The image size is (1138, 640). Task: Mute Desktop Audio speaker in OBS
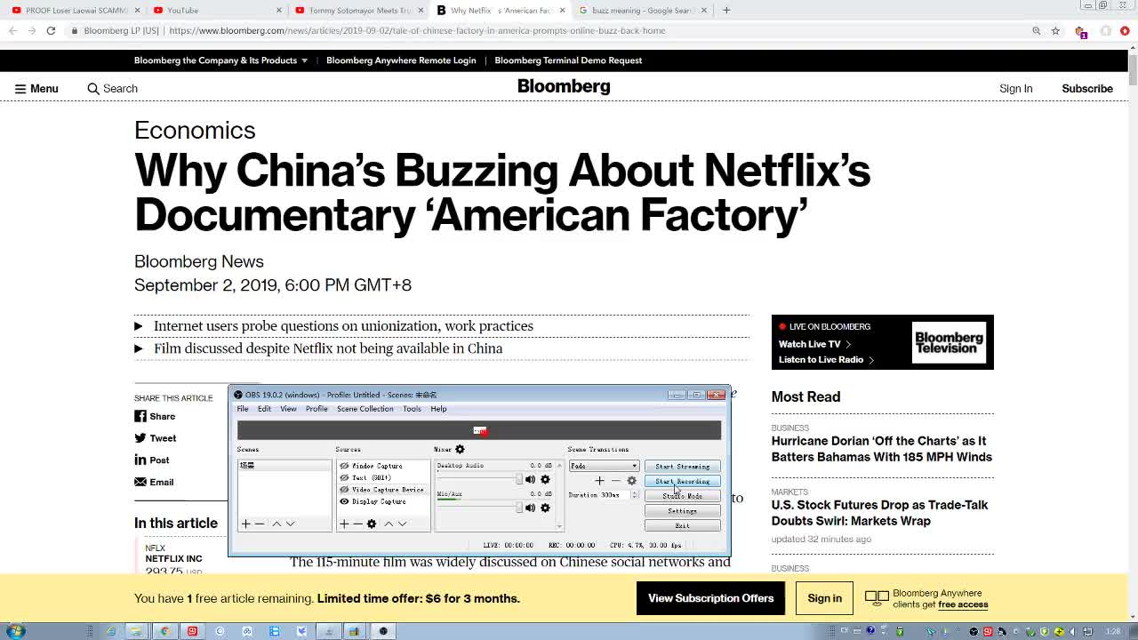(530, 479)
